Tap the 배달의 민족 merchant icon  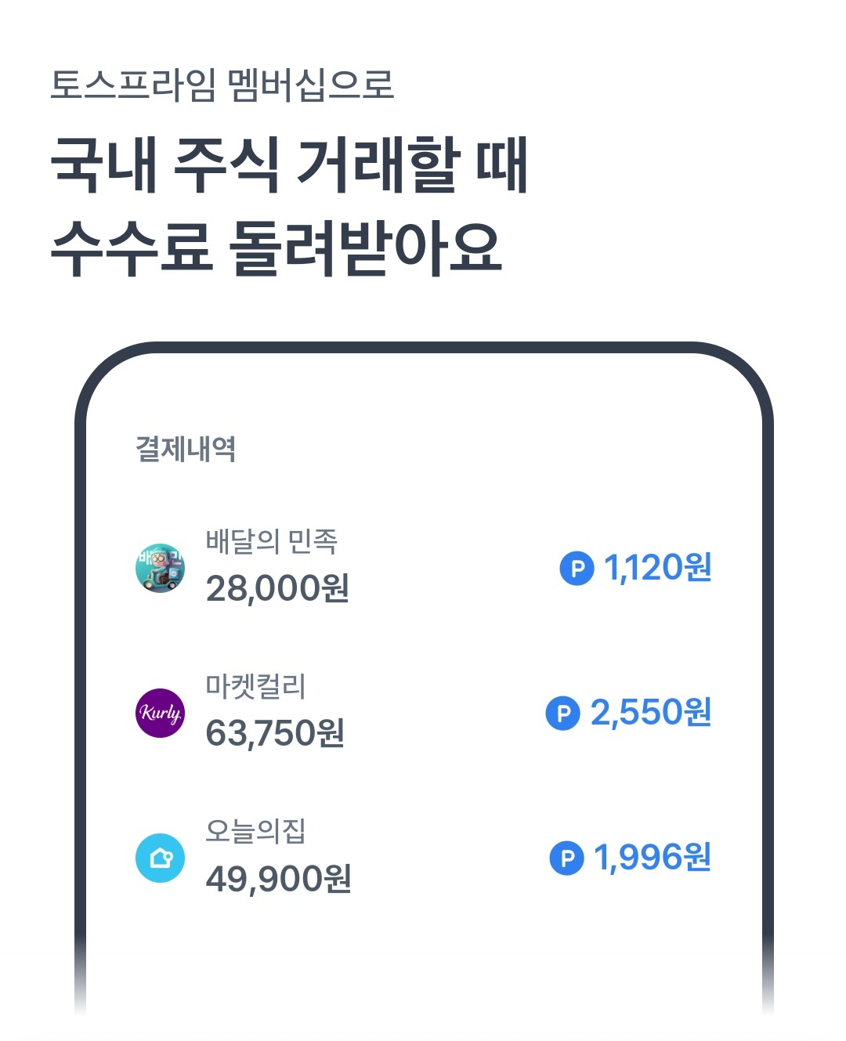(x=161, y=568)
